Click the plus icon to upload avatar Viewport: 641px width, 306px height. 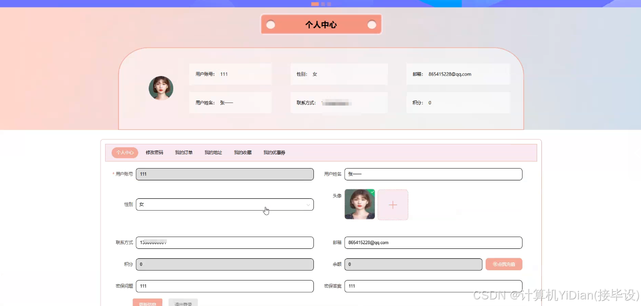[393, 204]
